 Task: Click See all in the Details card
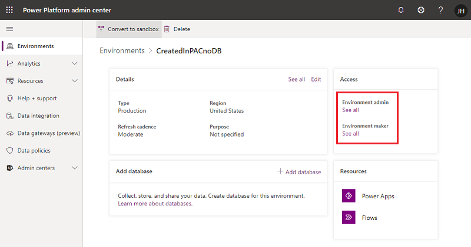297,79
